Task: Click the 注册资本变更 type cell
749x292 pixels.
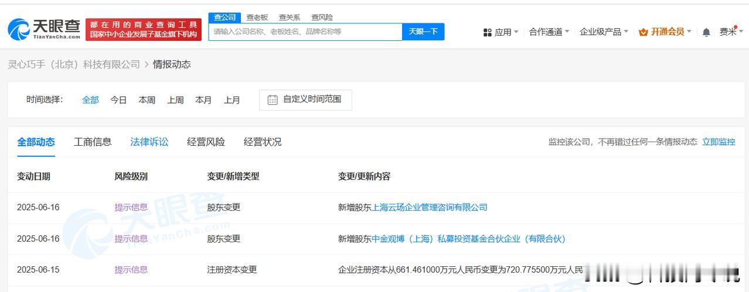Action: [231, 270]
